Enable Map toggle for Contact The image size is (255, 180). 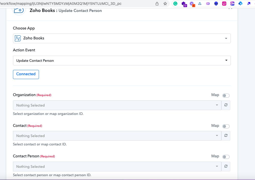point(226,126)
